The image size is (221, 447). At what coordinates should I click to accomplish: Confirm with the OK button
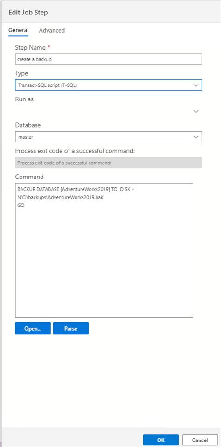pyautogui.click(x=161, y=440)
